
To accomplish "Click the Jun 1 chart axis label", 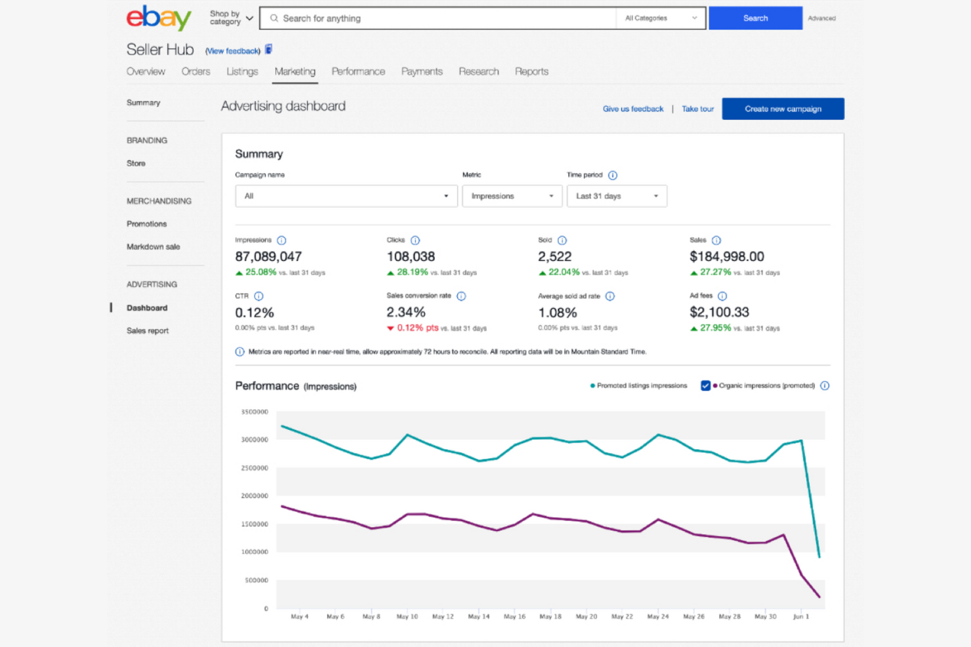I will click(x=801, y=617).
